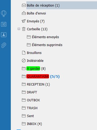
Task: Open the contacts icon in the blue sidebar
Action: [x=4, y=35]
